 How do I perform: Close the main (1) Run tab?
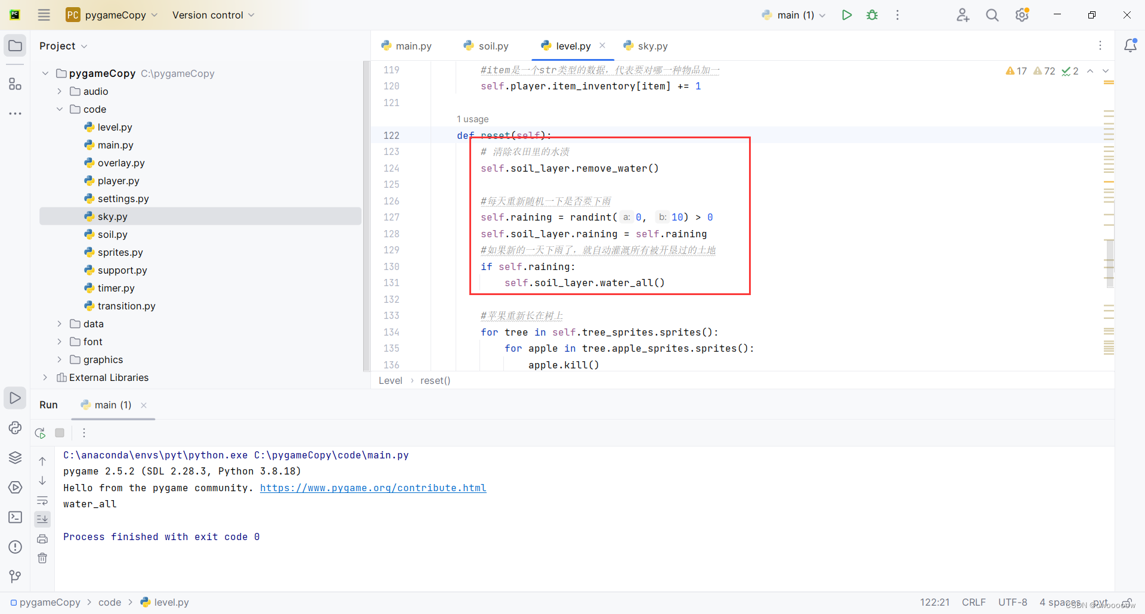click(x=144, y=405)
